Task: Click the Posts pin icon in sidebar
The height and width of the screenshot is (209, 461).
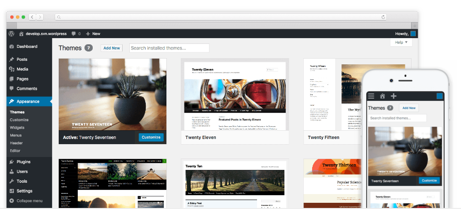Action: coord(12,59)
